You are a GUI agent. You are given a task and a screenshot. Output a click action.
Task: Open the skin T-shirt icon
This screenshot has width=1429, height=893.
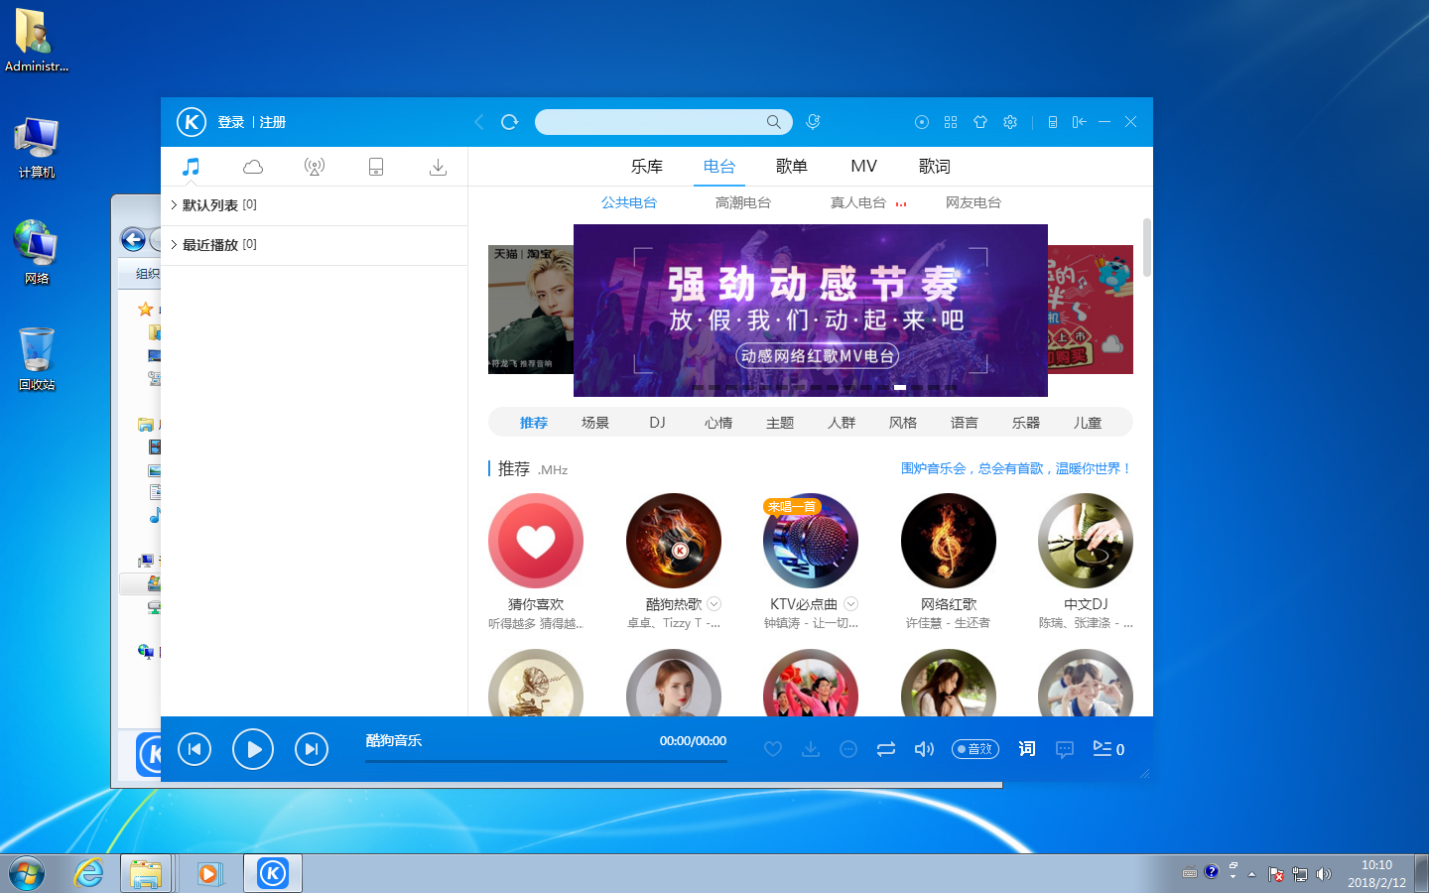[x=980, y=122]
